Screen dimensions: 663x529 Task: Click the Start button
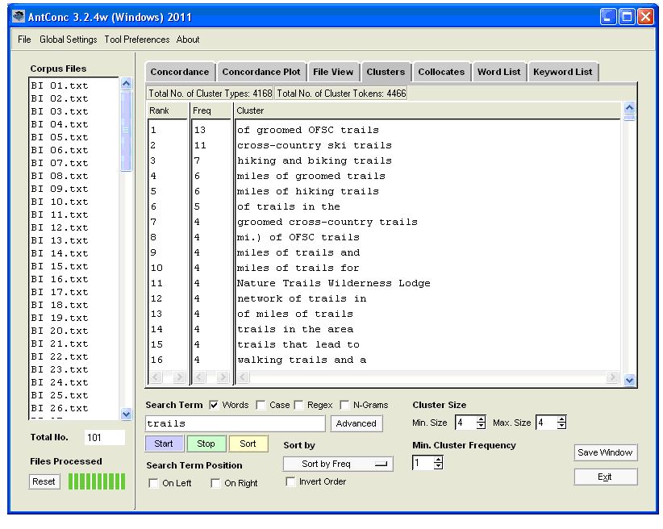[x=164, y=444]
